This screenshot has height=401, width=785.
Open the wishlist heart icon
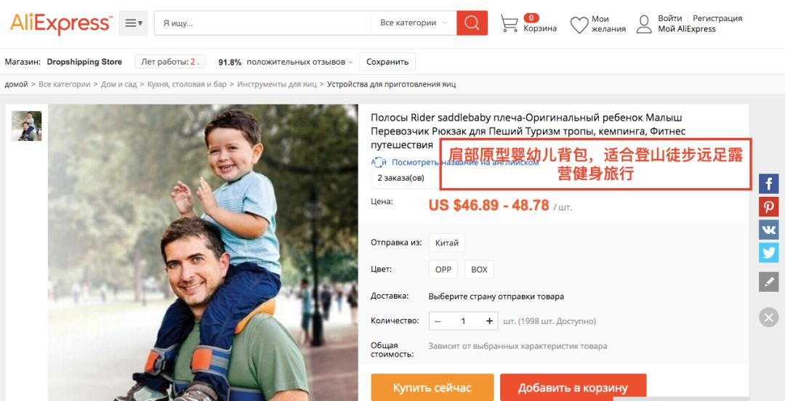tap(579, 25)
